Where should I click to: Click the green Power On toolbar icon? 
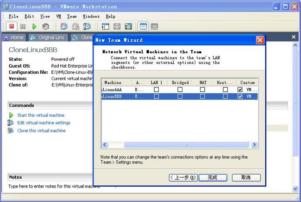point(34,26)
